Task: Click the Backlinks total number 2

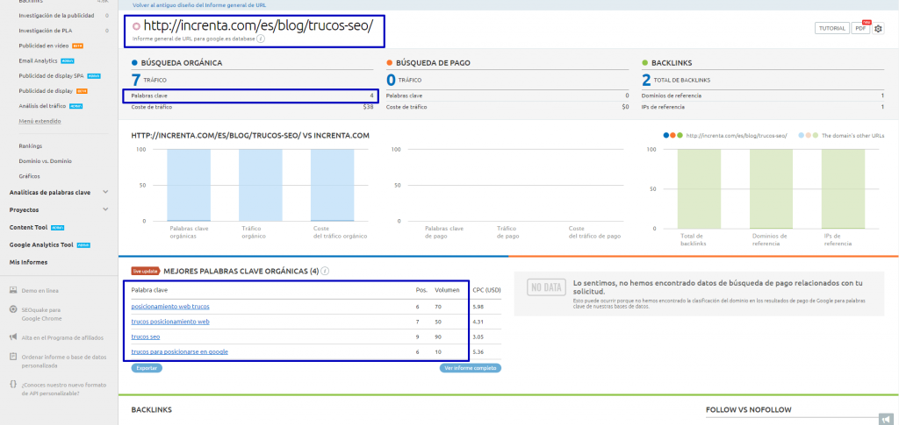Action: 646,80
